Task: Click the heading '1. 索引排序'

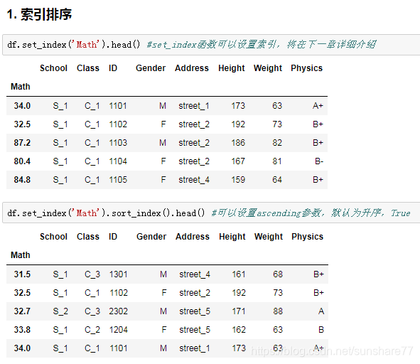Action: [x=39, y=14]
